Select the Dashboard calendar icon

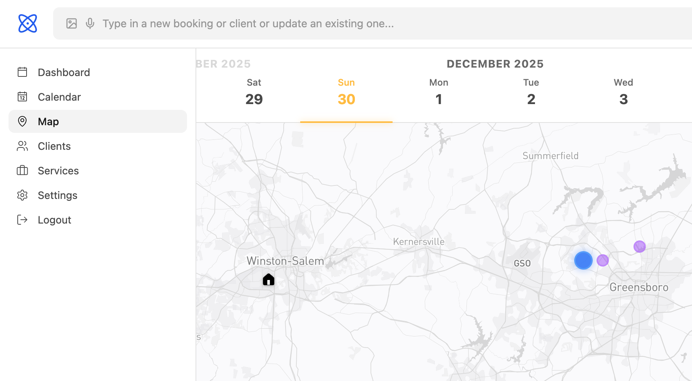(x=22, y=72)
